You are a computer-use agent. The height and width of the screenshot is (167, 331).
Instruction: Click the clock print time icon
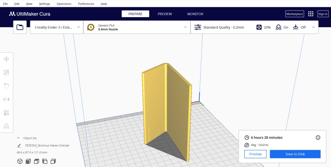(247, 138)
